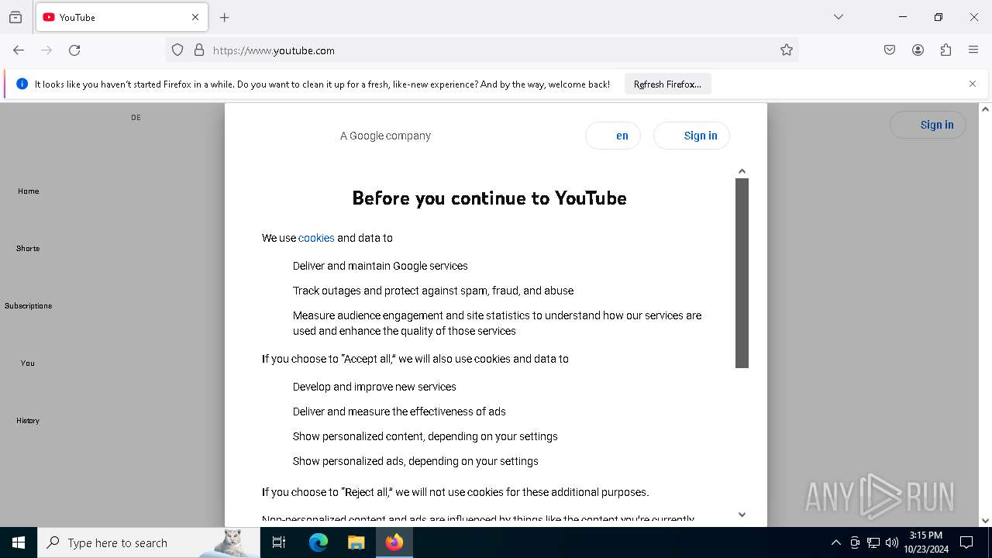Open History in YouTube sidebar
The width and height of the screenshot is (992, 558).
28,420
